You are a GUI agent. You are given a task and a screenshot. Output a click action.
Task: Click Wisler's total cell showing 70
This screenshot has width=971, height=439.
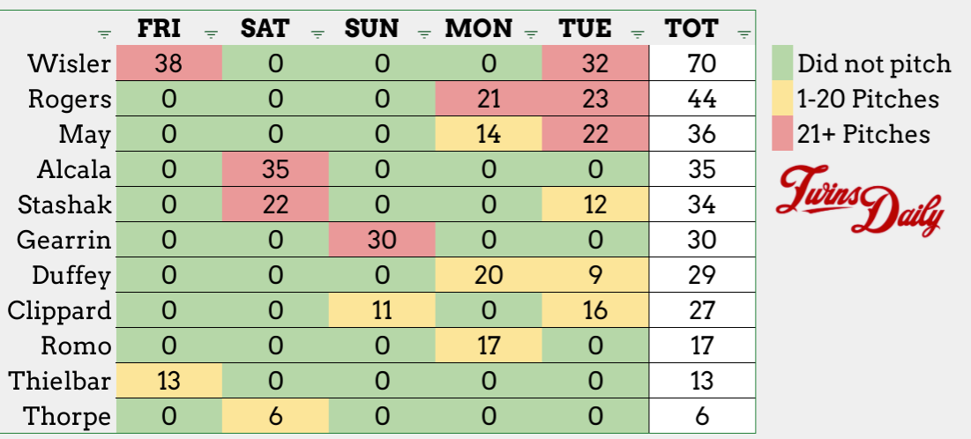pyautogui.click(x=702, y=64)
